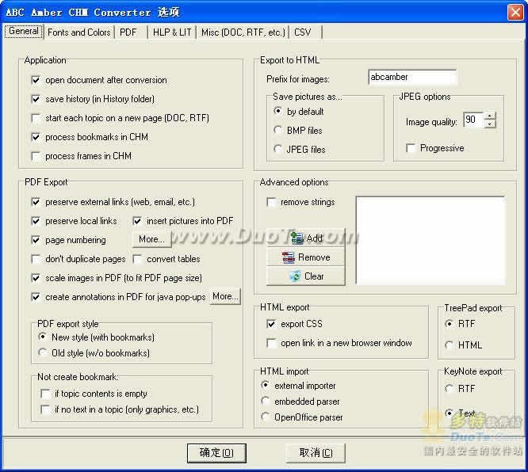Enable if topic contents is empty
Viewport: 528px width, 472px height.
click(x=45, y=394)
